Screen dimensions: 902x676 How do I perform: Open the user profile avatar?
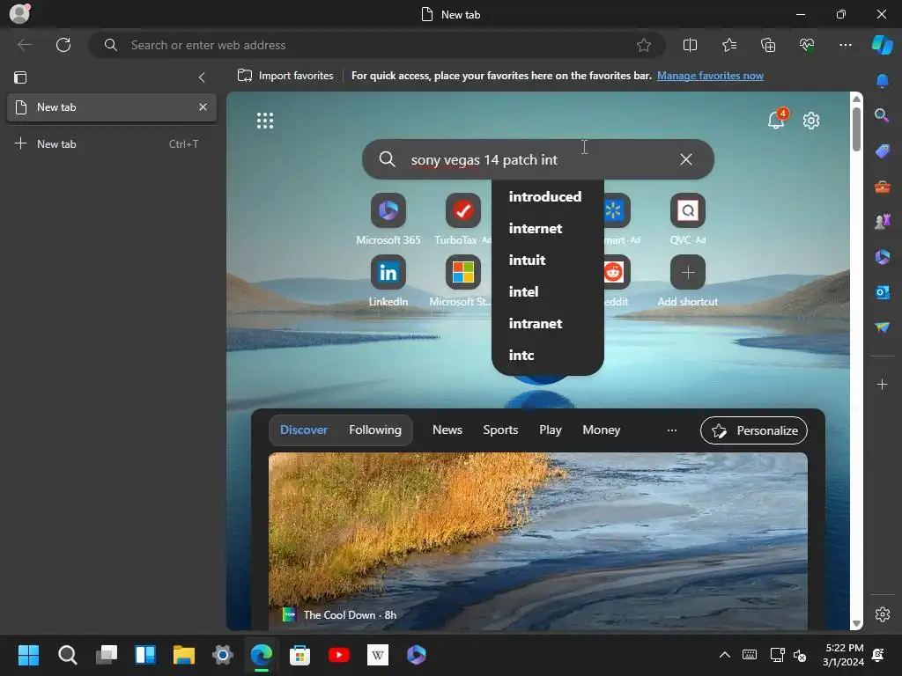point(19,13)
